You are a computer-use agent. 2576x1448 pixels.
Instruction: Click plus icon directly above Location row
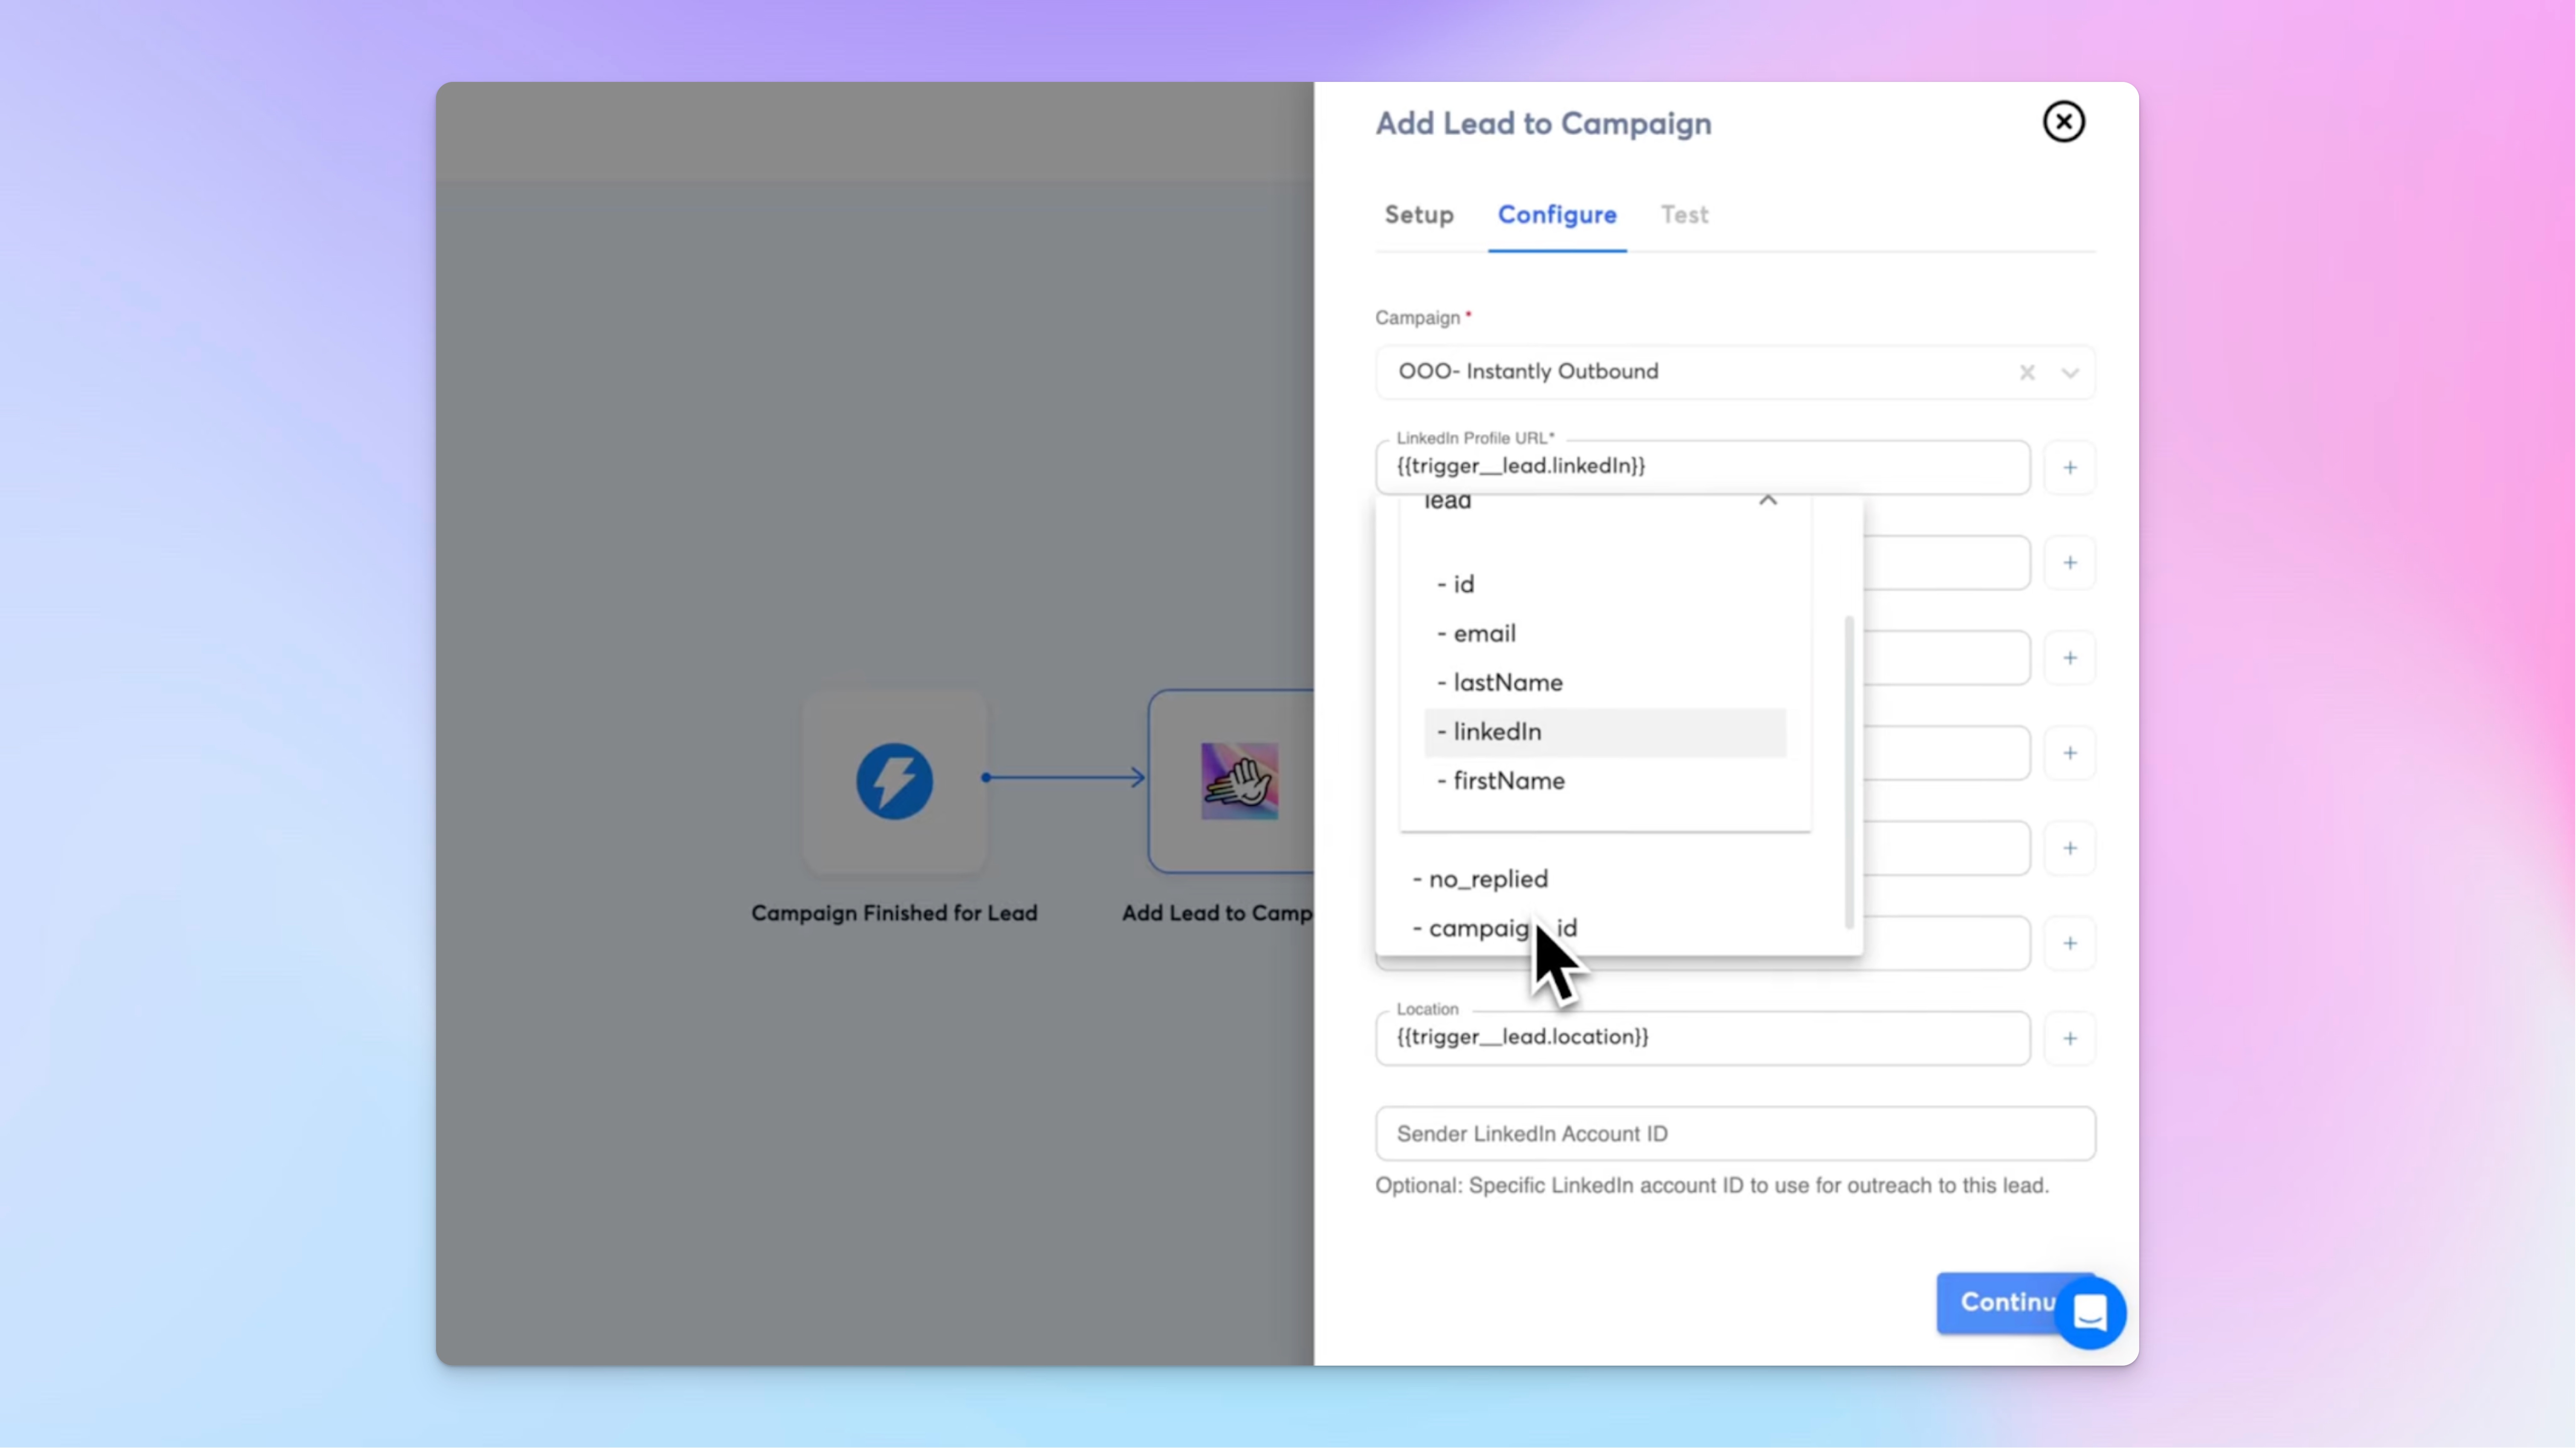pyautogui.click(x=2070, y=943)
